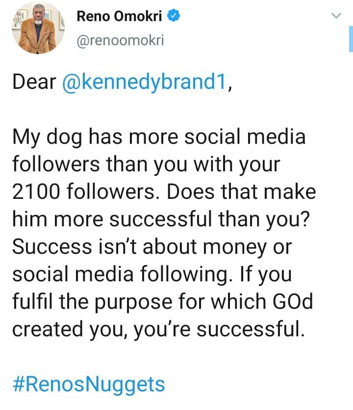Open the @kennedybrand1 mention

click(145, 82)
